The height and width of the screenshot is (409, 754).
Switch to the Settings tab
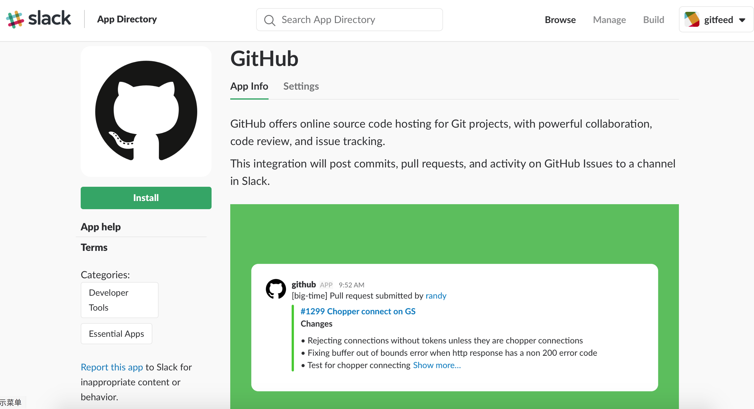(301, 86)
